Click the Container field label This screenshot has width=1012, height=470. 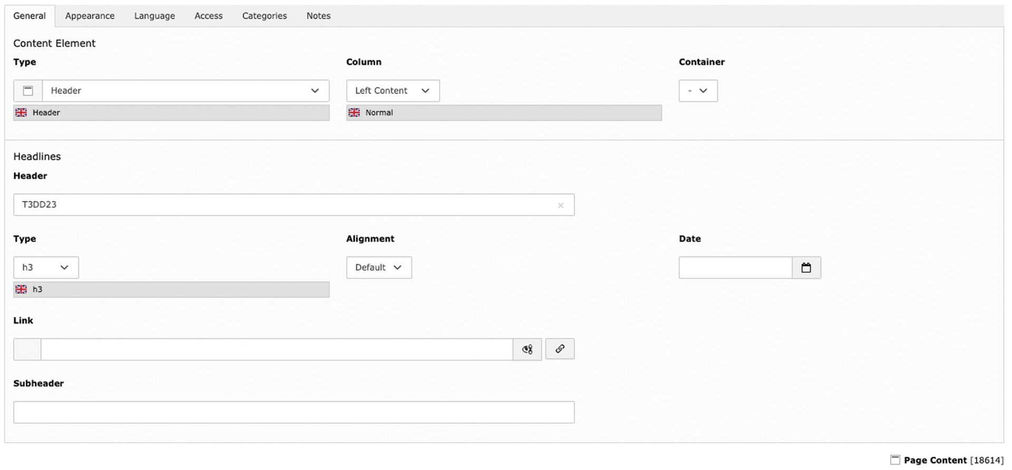702,62
